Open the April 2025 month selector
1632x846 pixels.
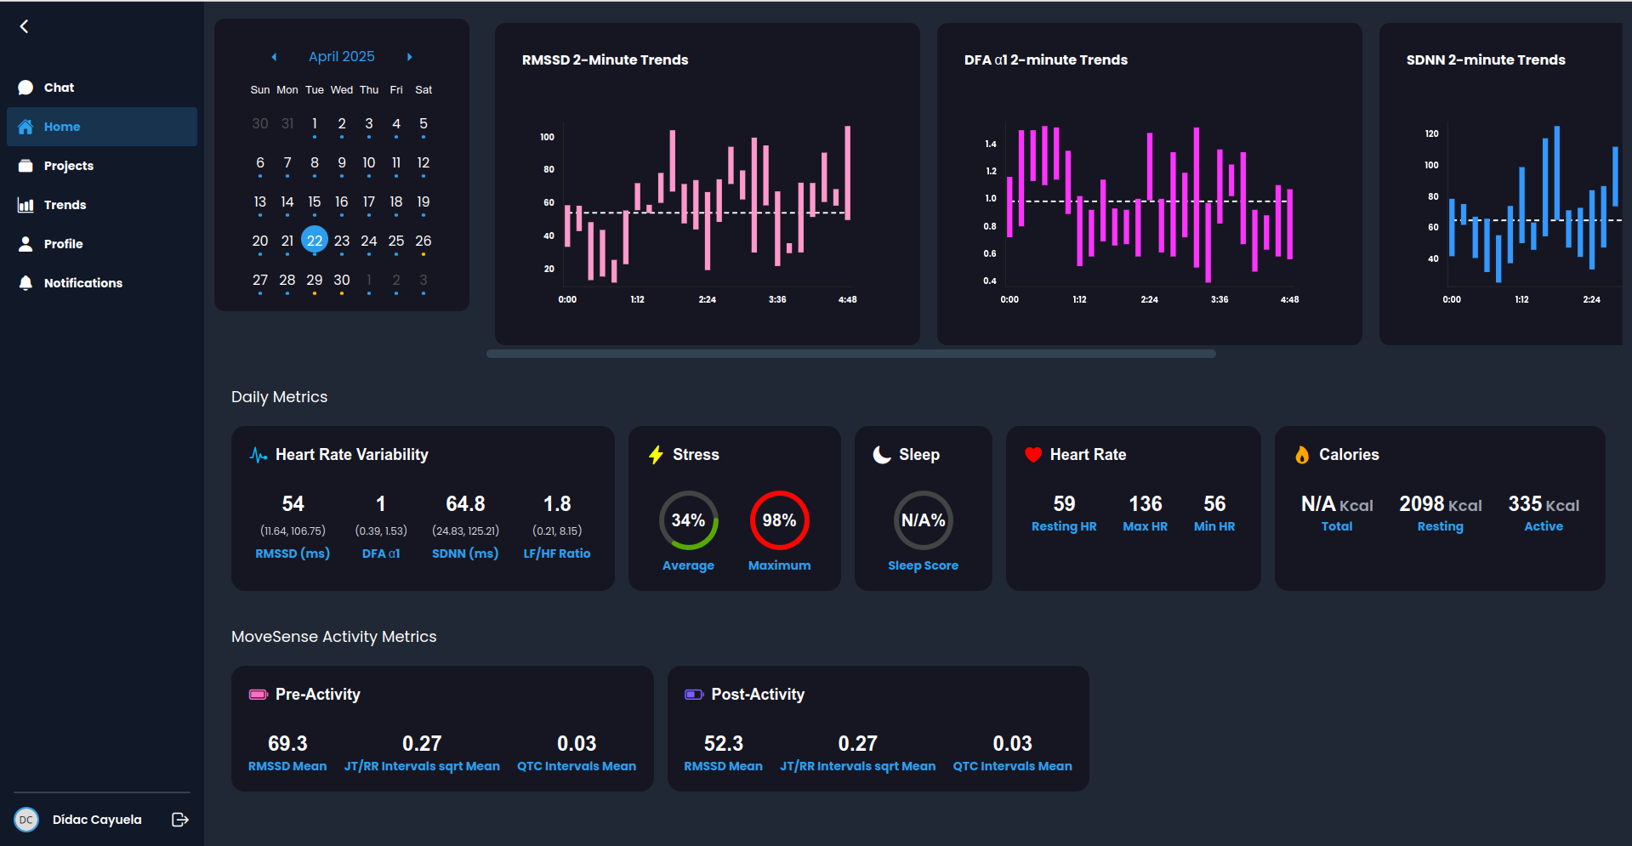pos(341,56)
